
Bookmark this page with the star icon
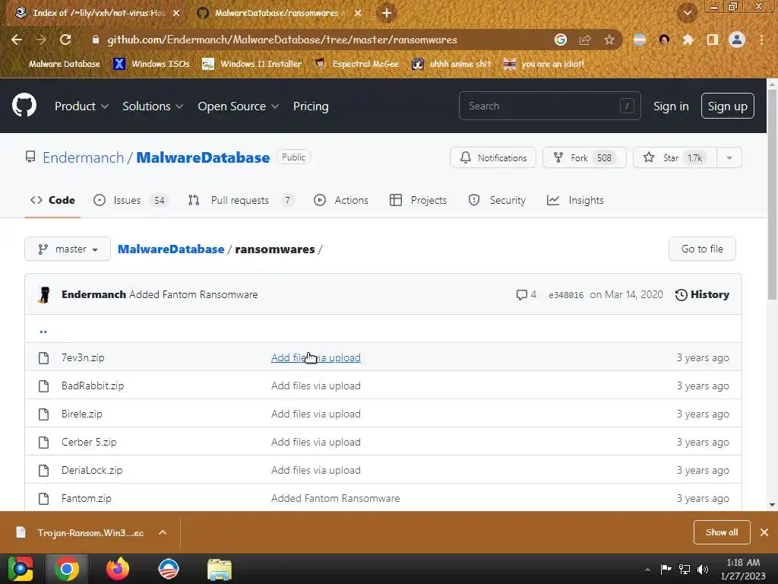tap(609, 40)
